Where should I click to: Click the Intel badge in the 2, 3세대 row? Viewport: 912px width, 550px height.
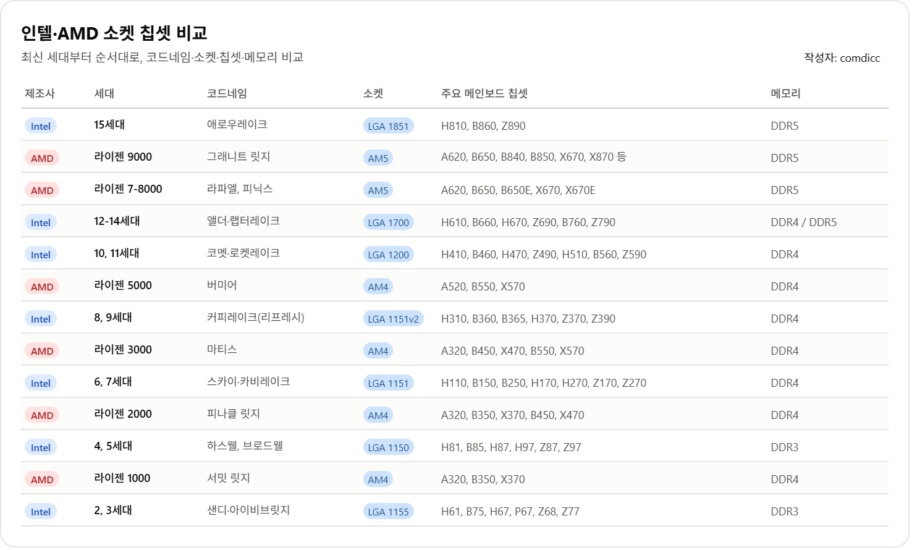coord(41,512)
